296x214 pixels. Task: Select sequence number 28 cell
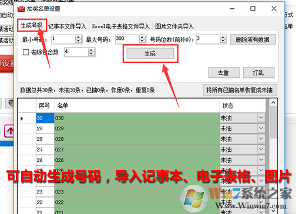coord(45,139)
